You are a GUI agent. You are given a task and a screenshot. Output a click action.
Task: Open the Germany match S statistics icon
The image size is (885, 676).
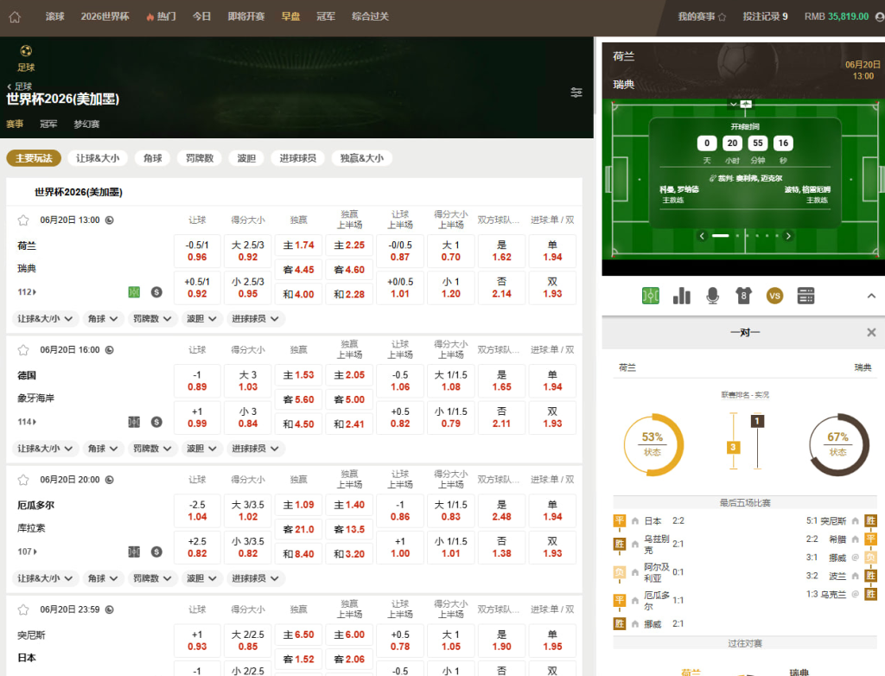point(157,422)
